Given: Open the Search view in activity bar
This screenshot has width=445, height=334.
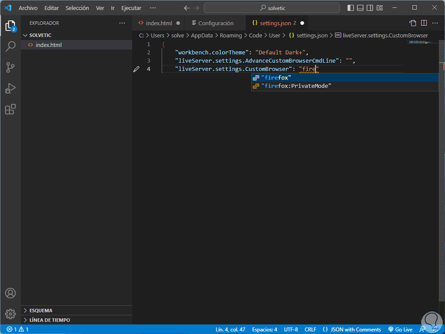Looking at the screenshot, I should [x=10, y=46].
